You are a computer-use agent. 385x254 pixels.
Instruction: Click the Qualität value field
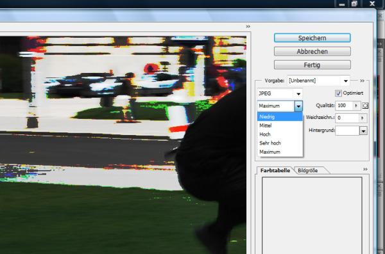[344, 106]
